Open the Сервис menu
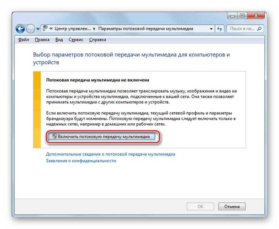The image size is (279, 229). click(76, 40)
